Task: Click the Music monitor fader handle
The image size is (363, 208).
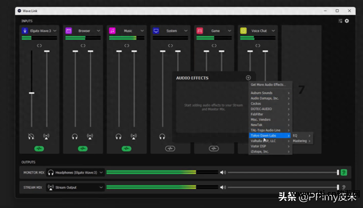Action: pos(119,51)
